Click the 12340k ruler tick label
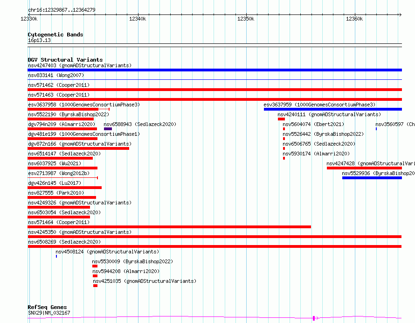 tap(138, 19)
